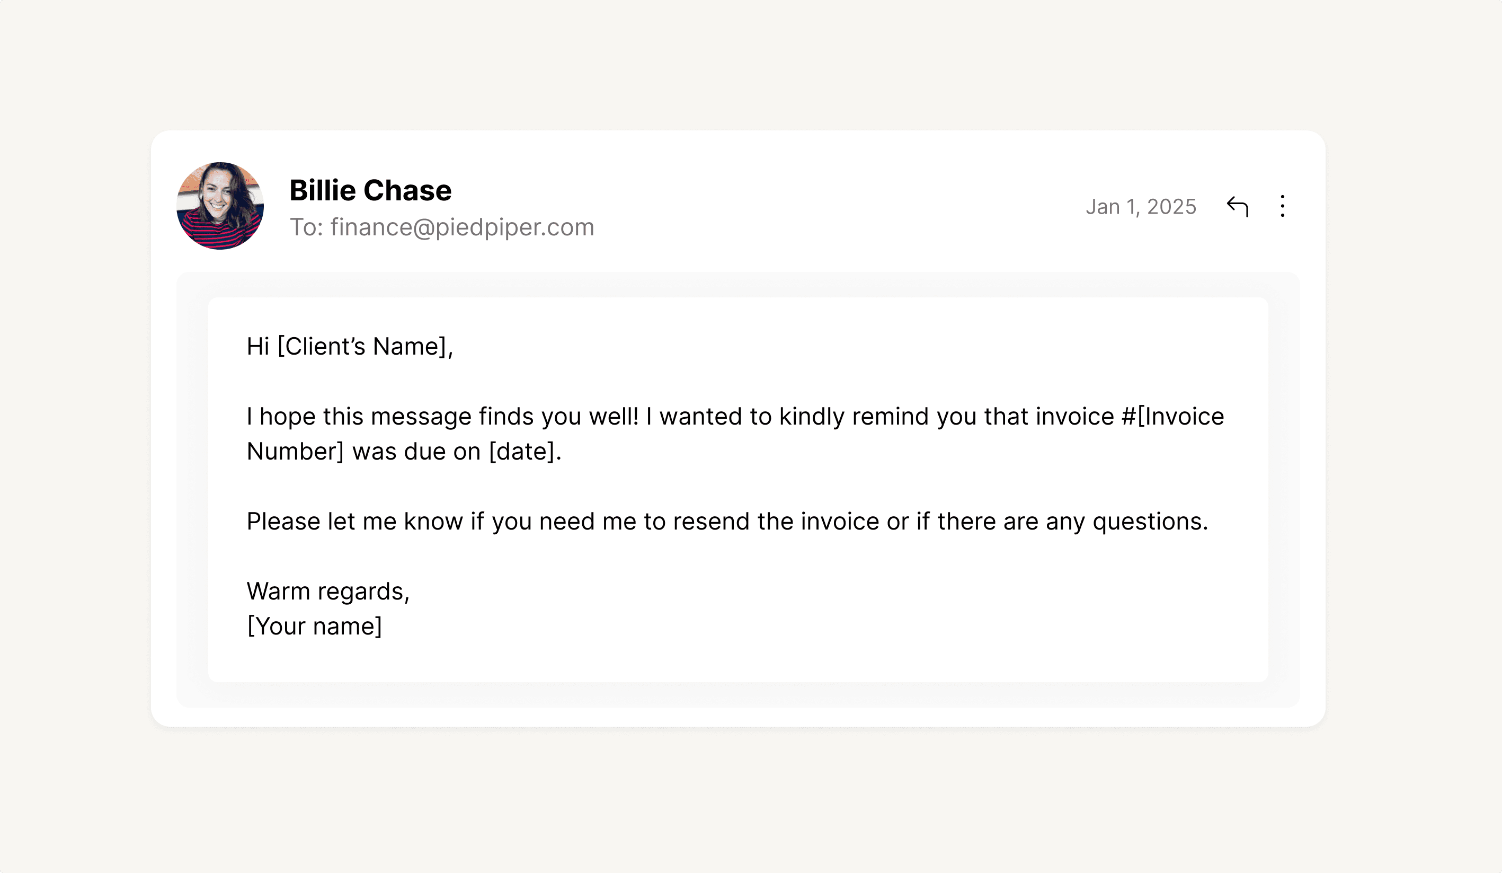
Task: Click the finance@piedpiper.com recipient address
Action: point(462,227)
